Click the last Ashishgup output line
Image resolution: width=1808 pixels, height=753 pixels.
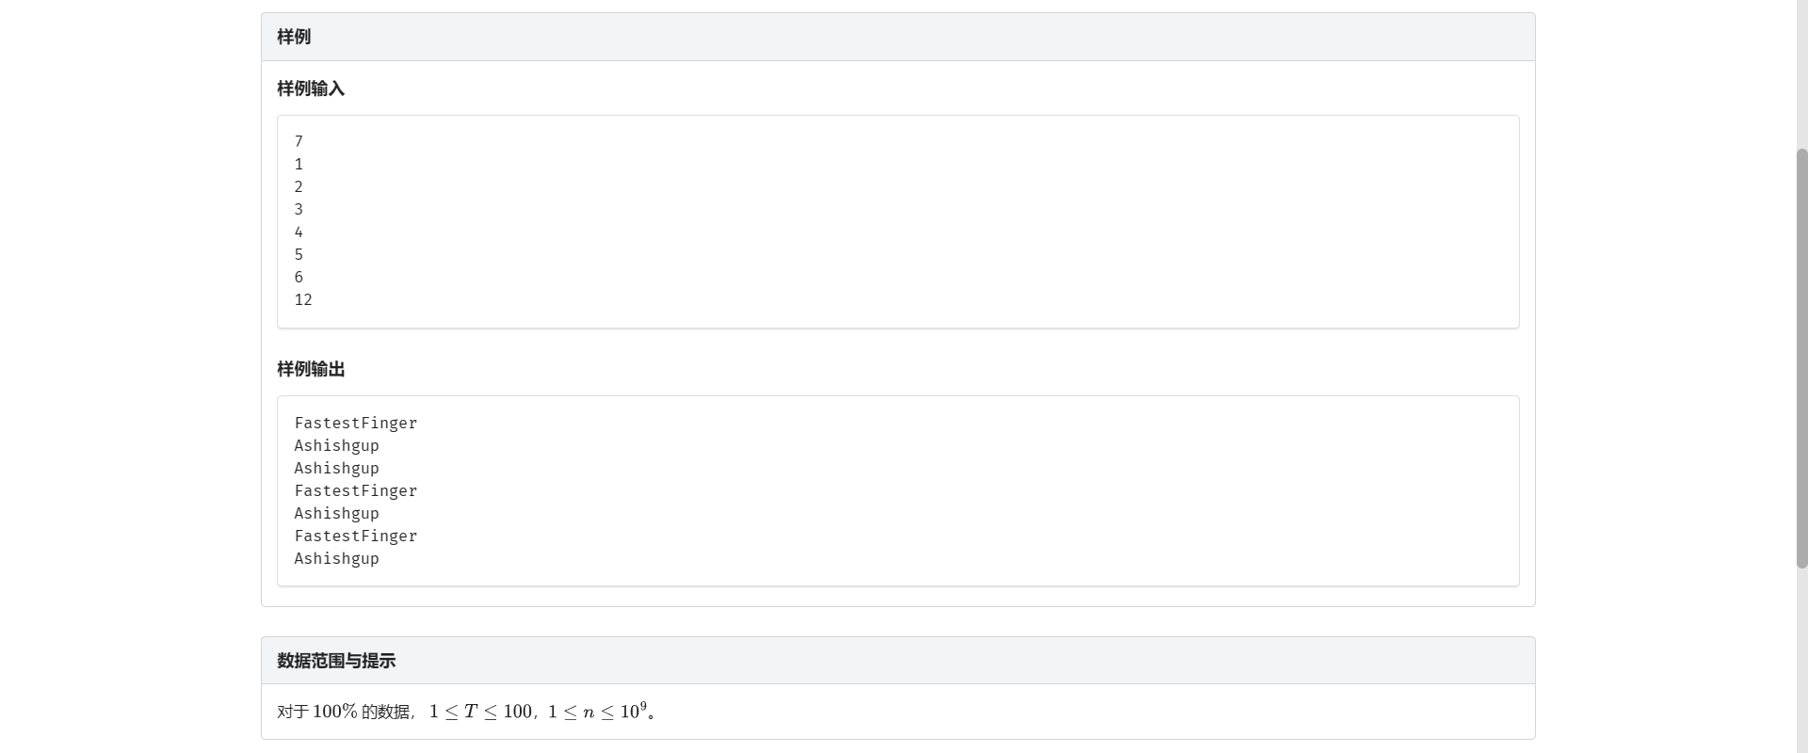point(336,558)
